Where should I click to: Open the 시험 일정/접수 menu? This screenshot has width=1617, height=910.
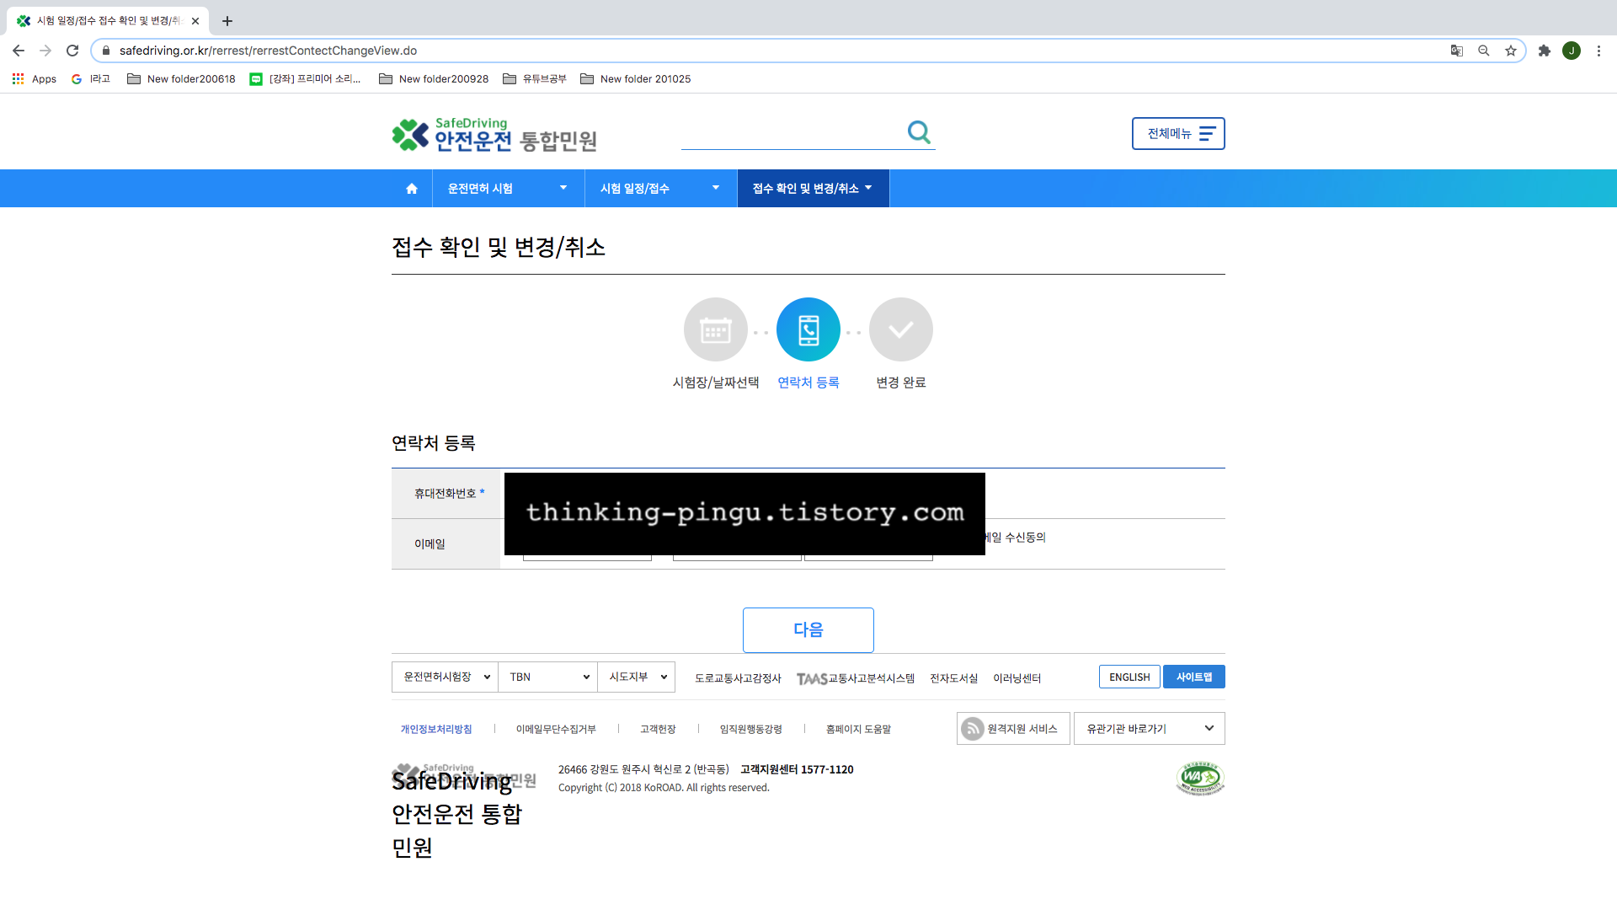coord(660,189)
